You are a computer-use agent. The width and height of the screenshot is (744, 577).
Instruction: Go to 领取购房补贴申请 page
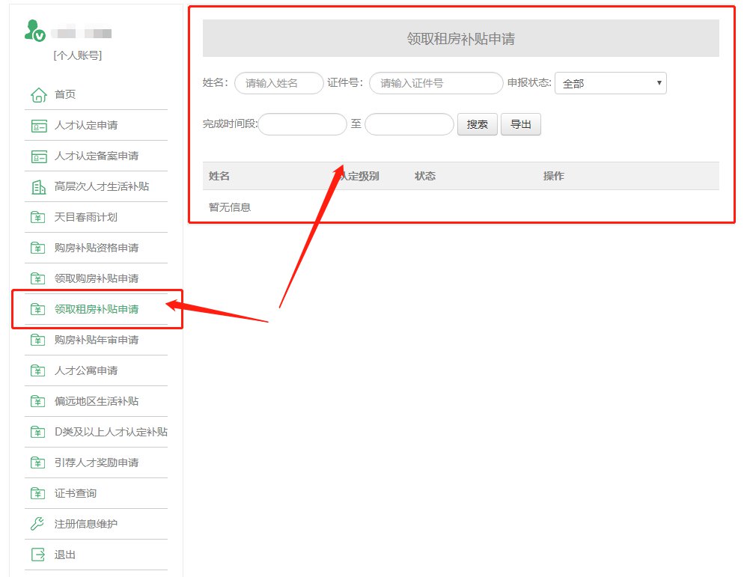click(x=96, y=278)
